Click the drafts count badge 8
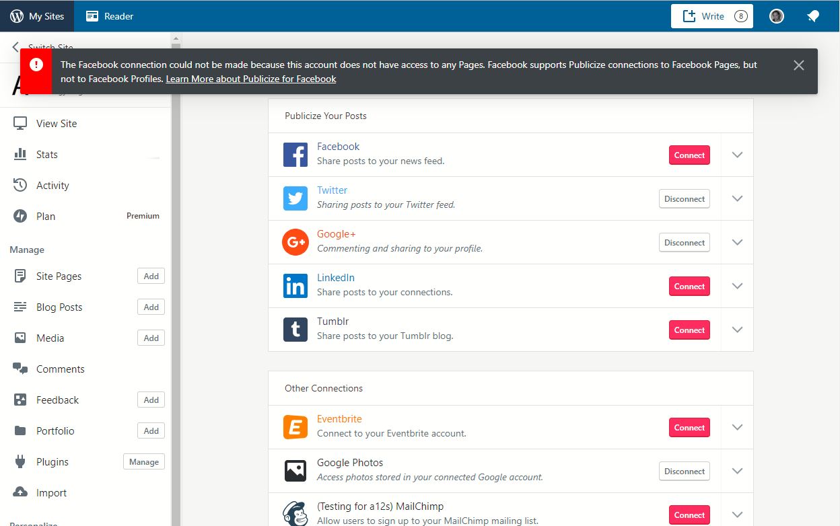The width and height of the screenshot is (840, 526). pos(740,16)
